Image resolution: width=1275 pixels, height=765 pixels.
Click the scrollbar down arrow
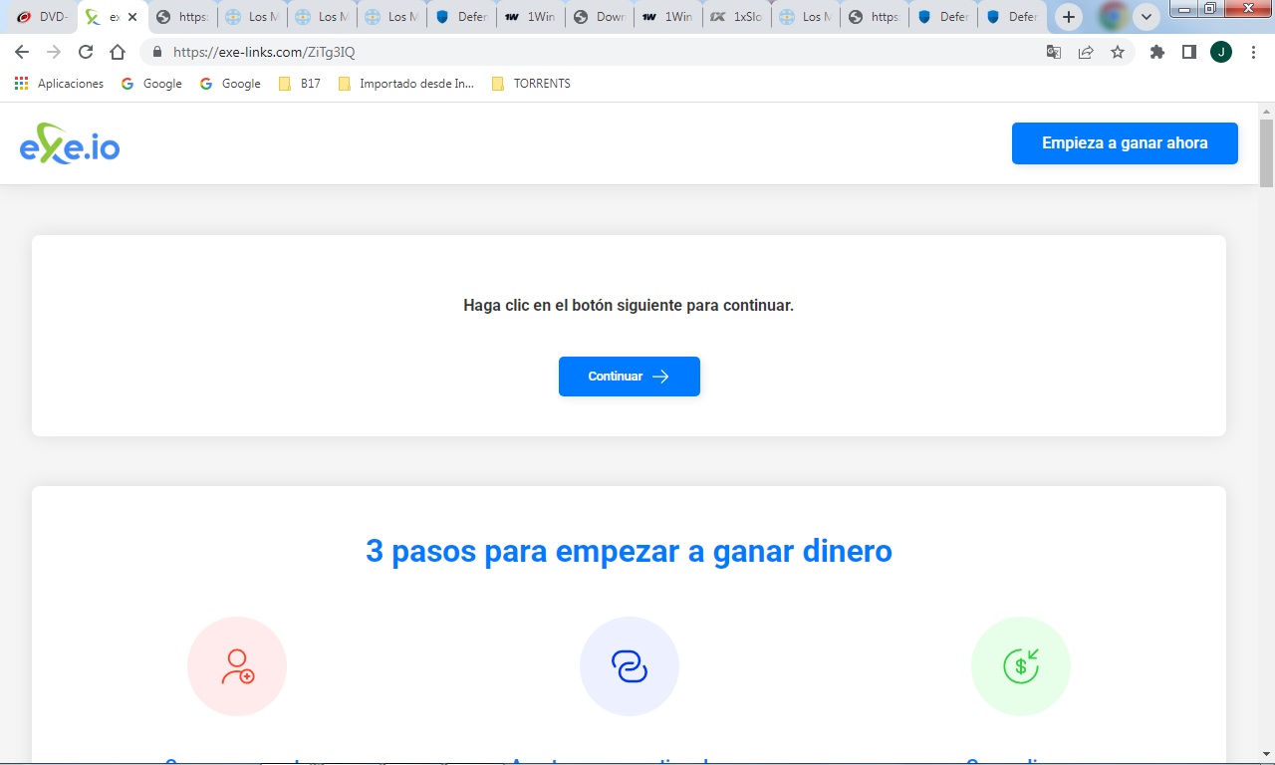tap(1266, 754)
